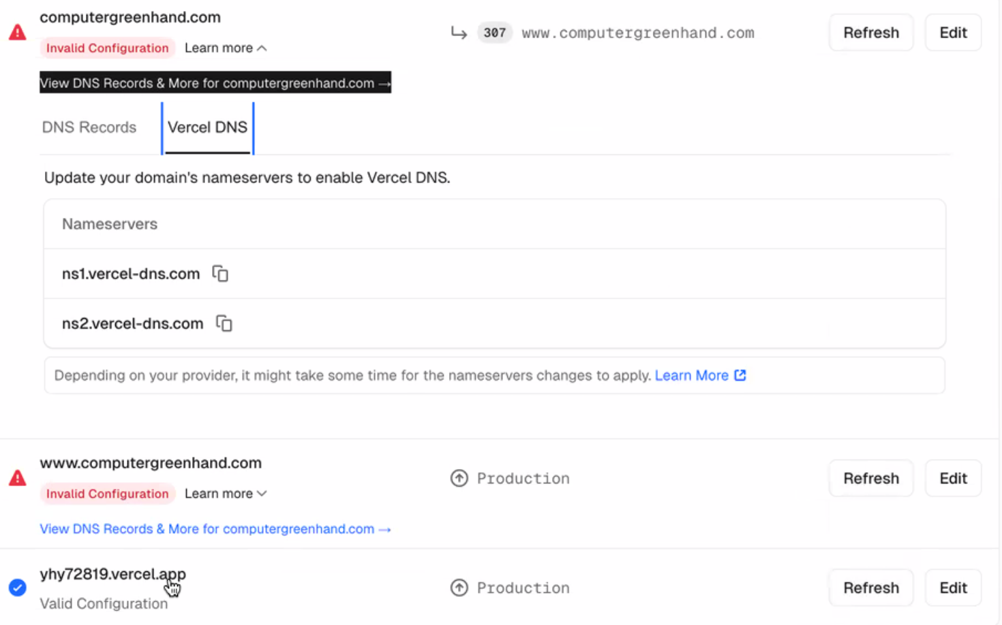The height and width of the screenshot is (625, 1002).
Task: Open the blue View DNS Records link
Action: (215, 529)
